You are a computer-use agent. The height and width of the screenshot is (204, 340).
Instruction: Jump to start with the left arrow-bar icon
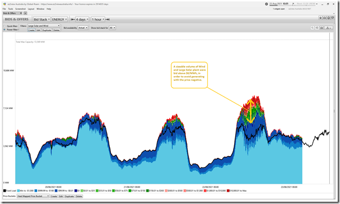[x=73, y=20]
